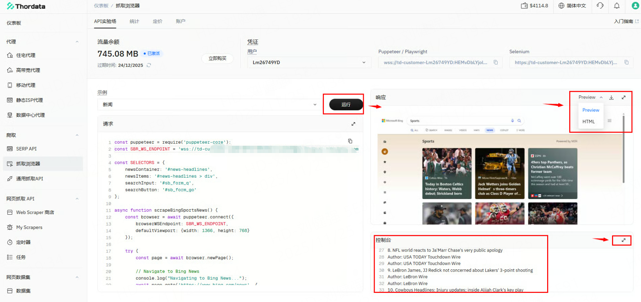
Task: Copy the Selenium endpoint URL
Action: 626,62
